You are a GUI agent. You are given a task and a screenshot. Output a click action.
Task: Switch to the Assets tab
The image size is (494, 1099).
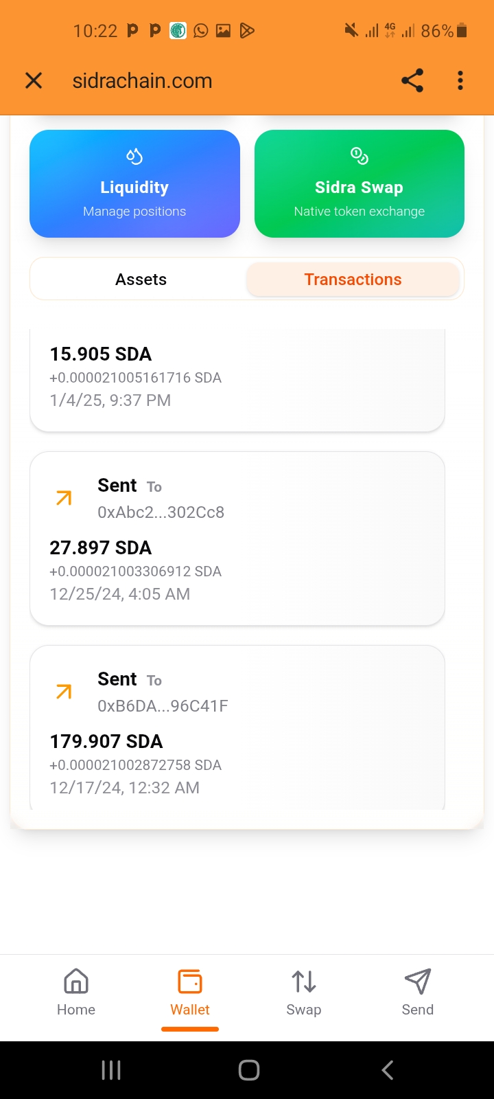pyautogui.click(x=141, y=280)
